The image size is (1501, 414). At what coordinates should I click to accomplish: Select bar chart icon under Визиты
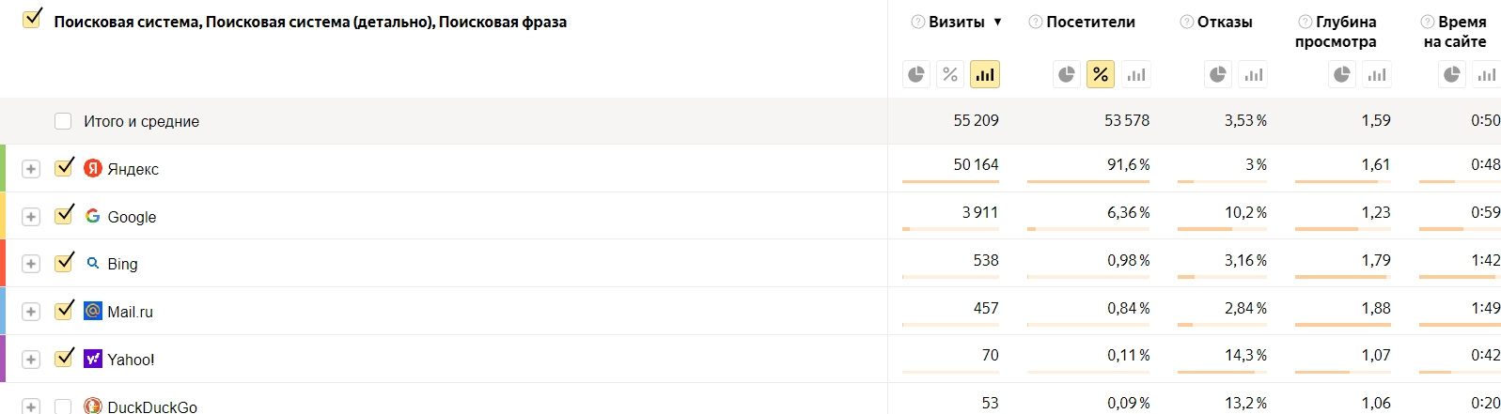(x=984, y=74)
